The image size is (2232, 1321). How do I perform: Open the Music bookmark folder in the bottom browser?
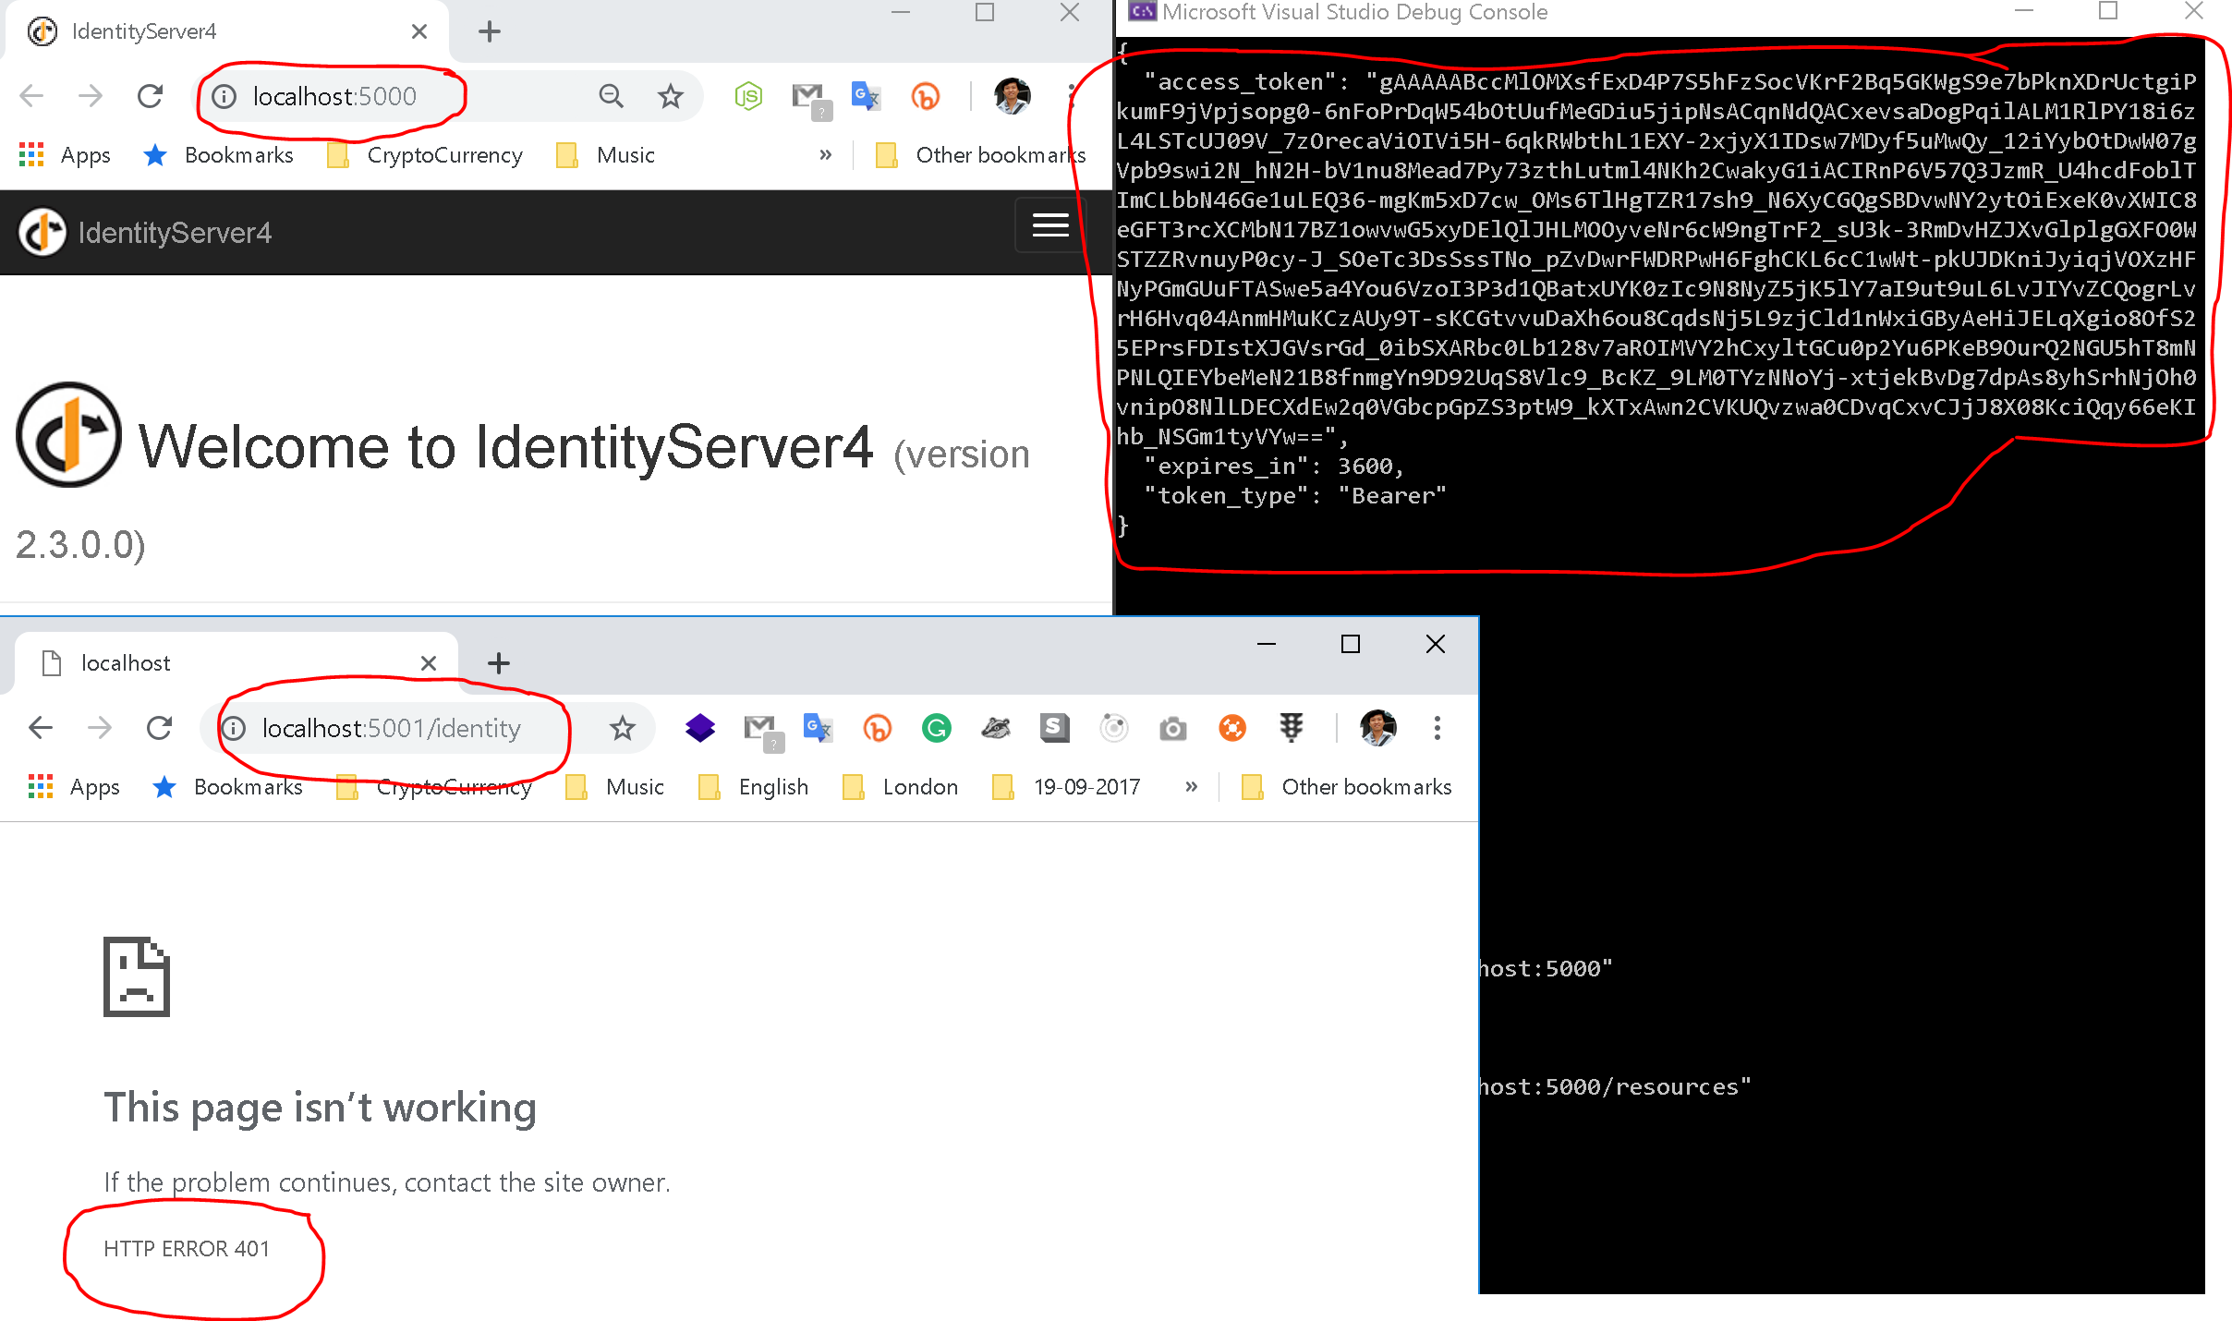(x=615, y=787)
